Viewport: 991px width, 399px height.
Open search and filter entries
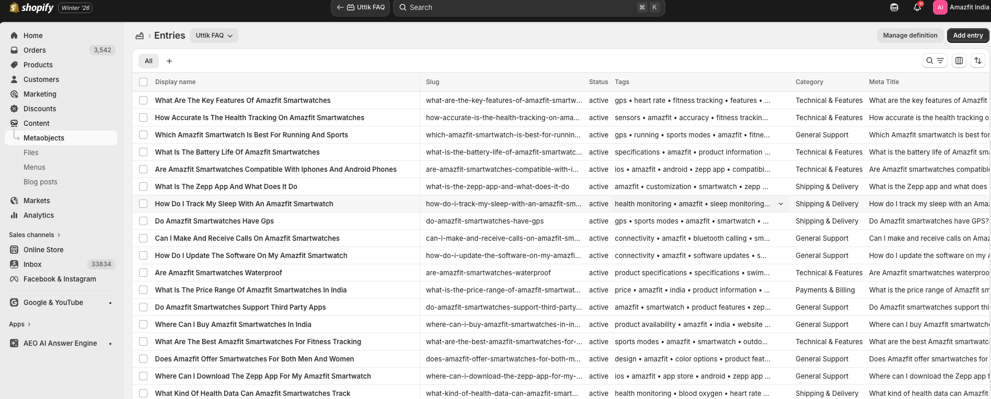click(935, 61)
